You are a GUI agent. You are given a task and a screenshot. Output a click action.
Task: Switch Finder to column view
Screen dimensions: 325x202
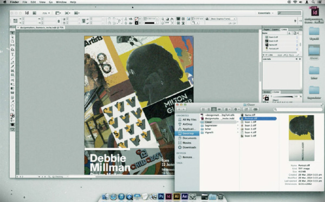[214, 110]
